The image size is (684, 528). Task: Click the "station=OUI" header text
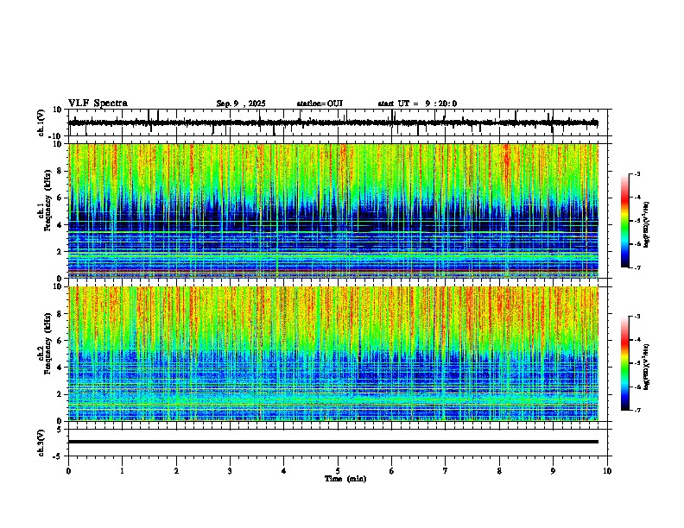tap(320, 104)
